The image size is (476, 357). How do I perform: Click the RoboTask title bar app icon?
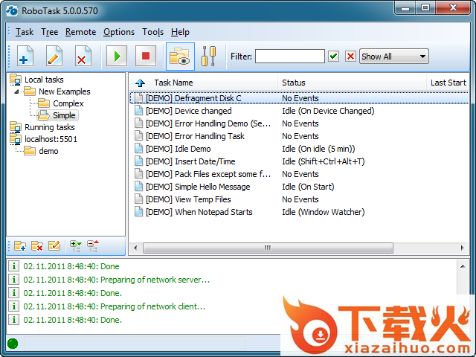tap(12, 10)
